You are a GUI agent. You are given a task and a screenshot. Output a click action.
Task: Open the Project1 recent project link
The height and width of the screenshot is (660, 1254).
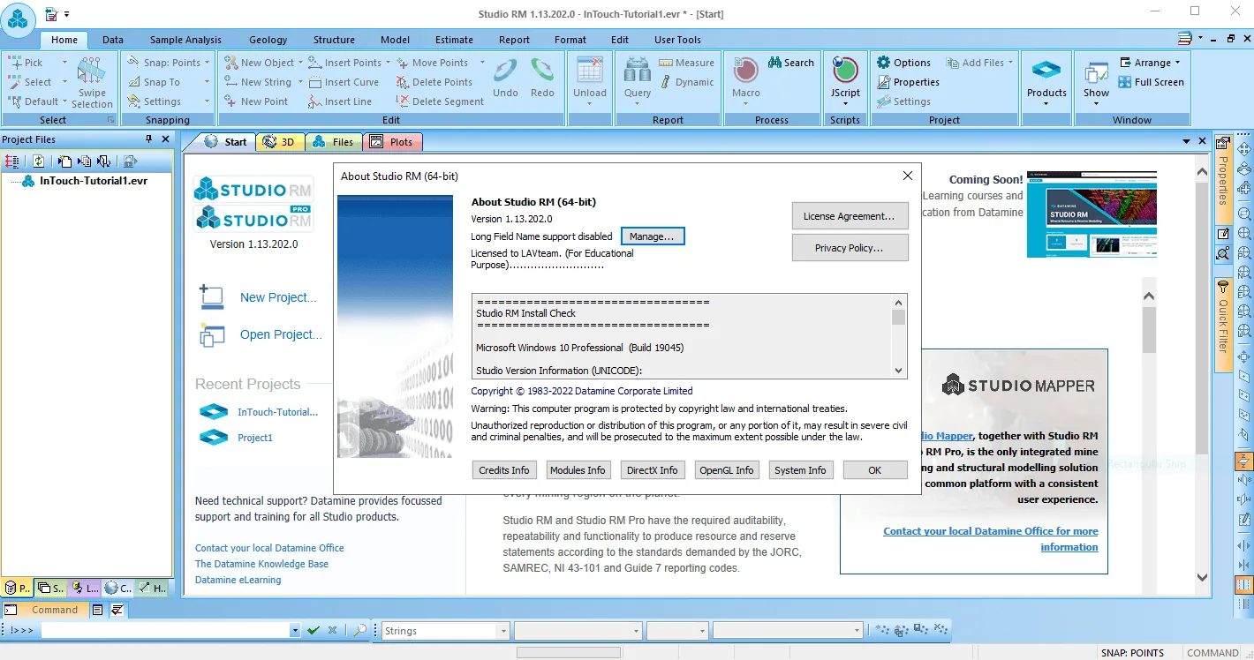click(x=255, y=438)
